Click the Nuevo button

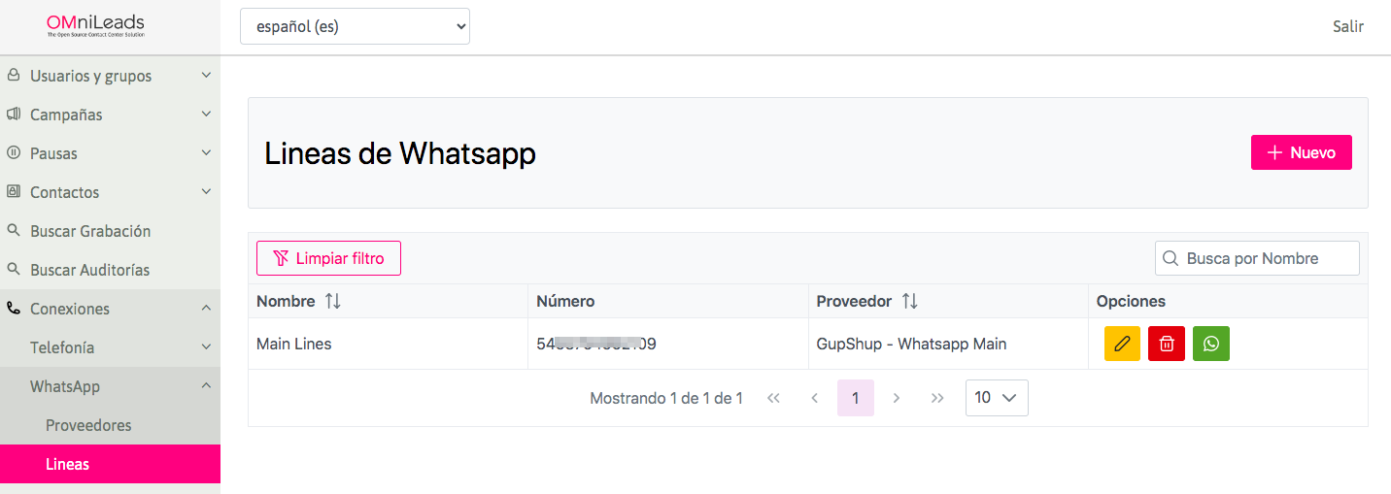click(x=1301, y=152)
